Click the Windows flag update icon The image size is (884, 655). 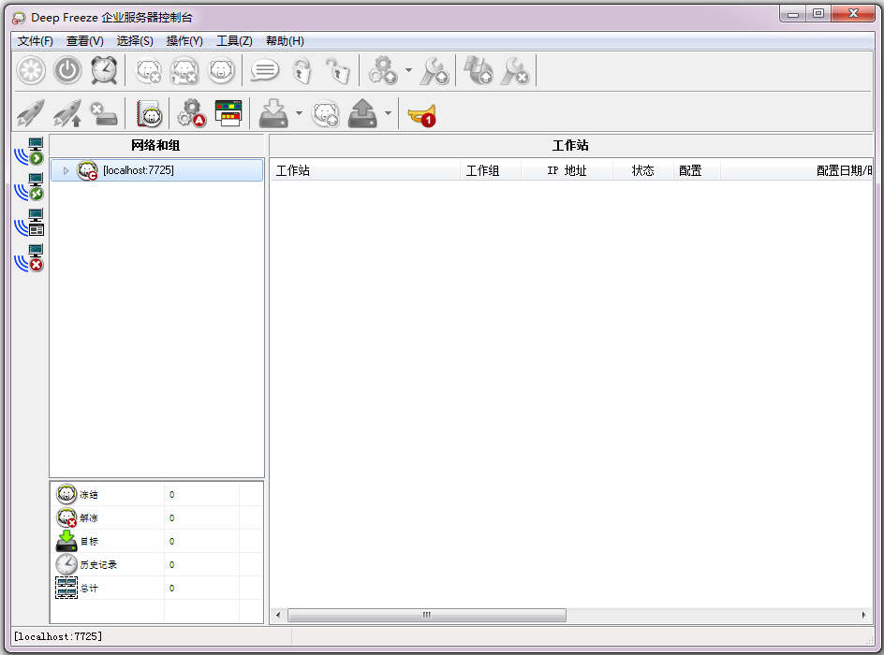tap(479, 71)
